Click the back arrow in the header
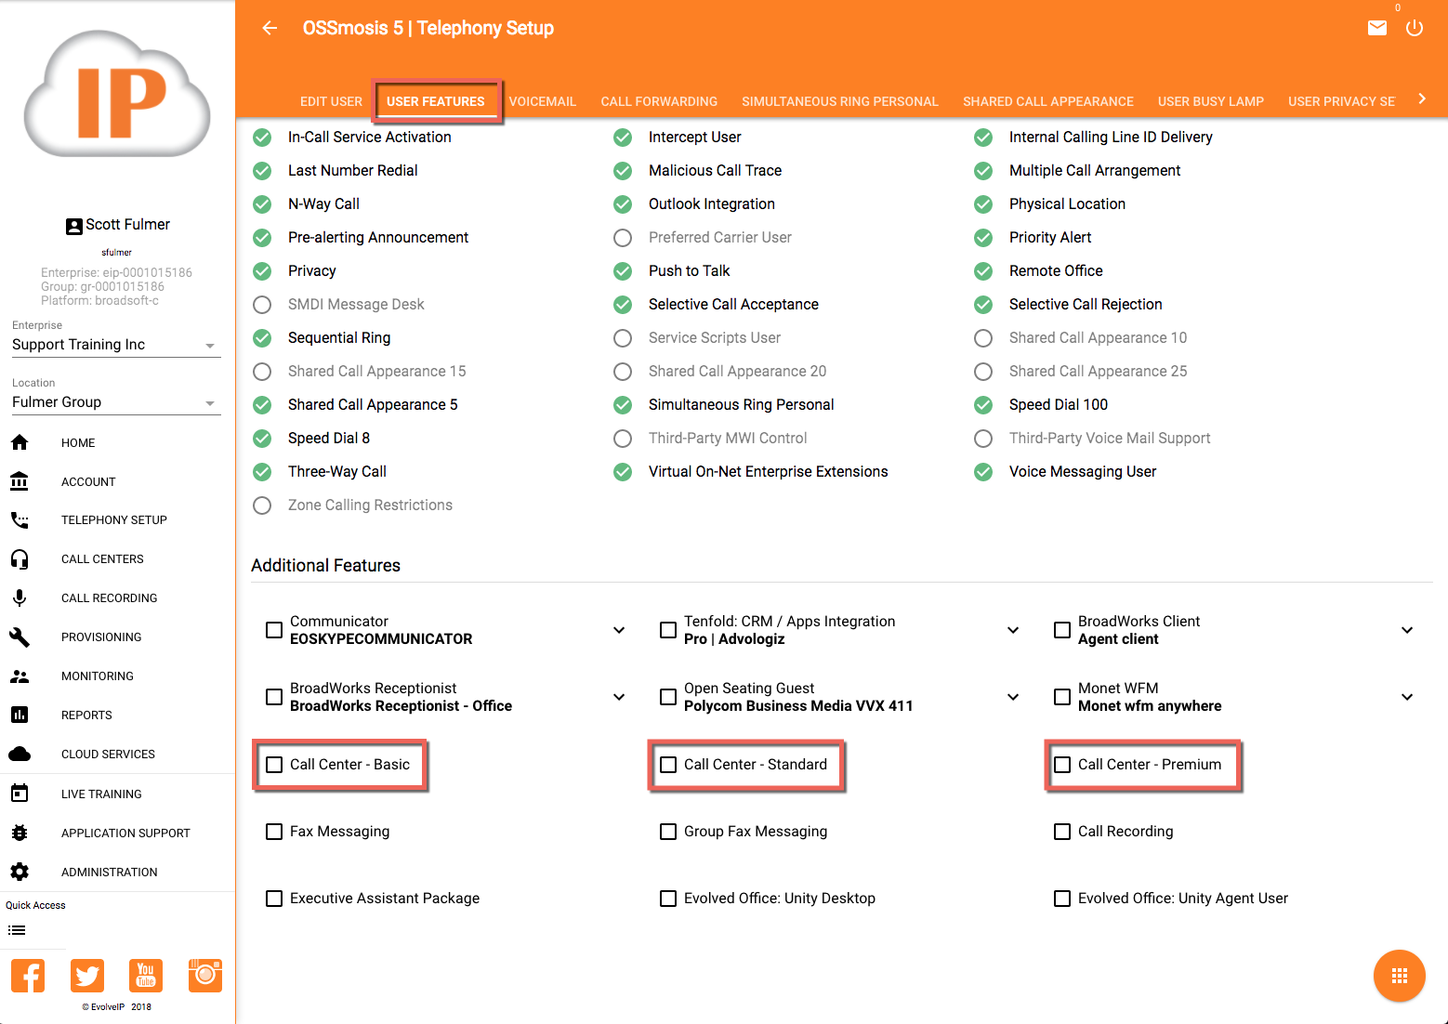This screenshot has height=1024, width=1448. coord(270,28)
